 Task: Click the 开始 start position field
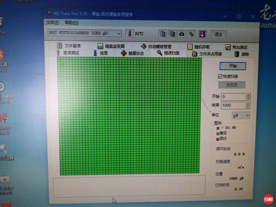point(233,97)
